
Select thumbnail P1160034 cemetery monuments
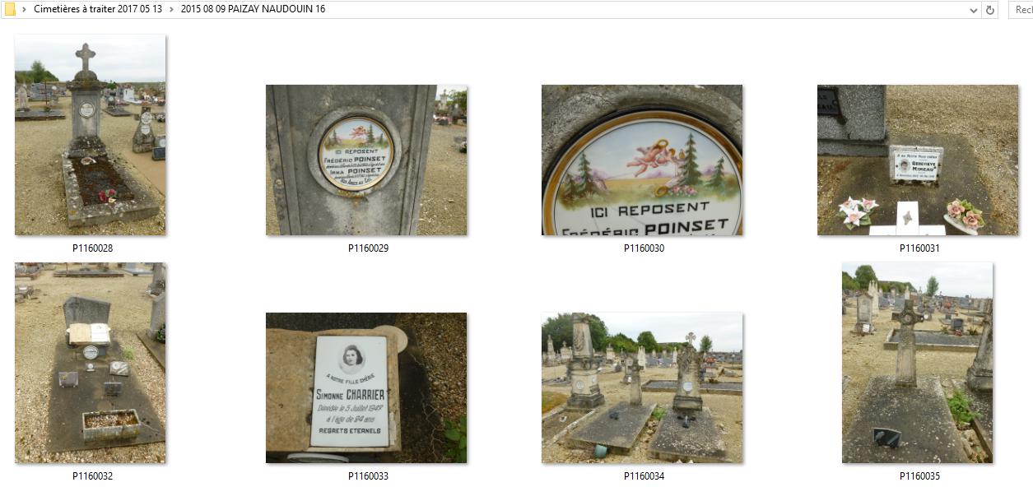[x=642, y=387]
